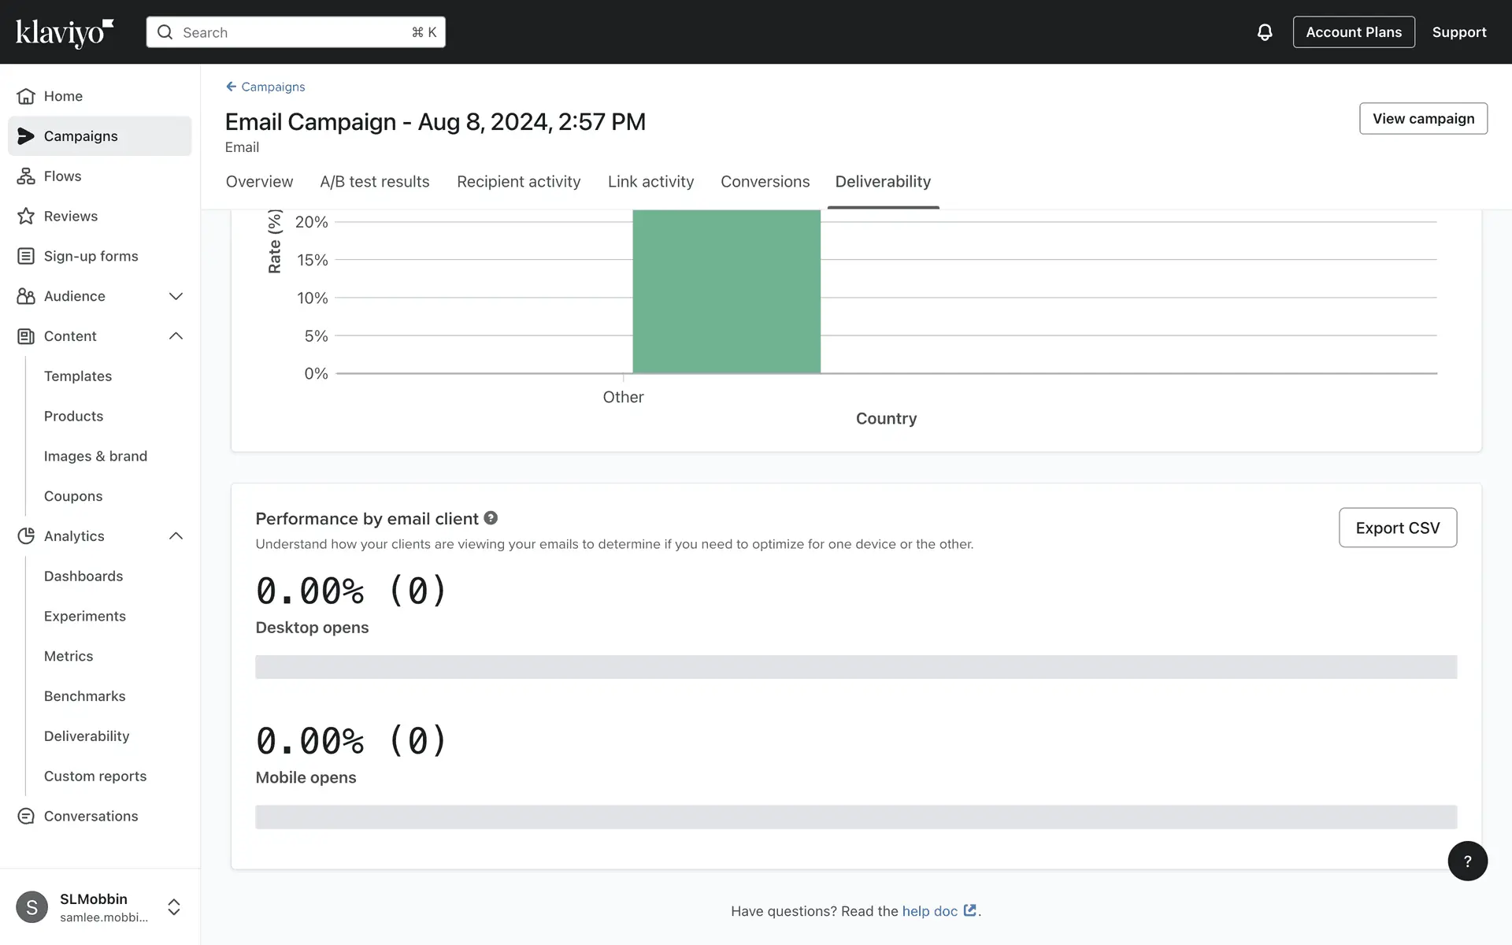The image size is (1512, 945).
Task: Click the question mark beside Performance by email client
Action: click(x=491, y=518)
